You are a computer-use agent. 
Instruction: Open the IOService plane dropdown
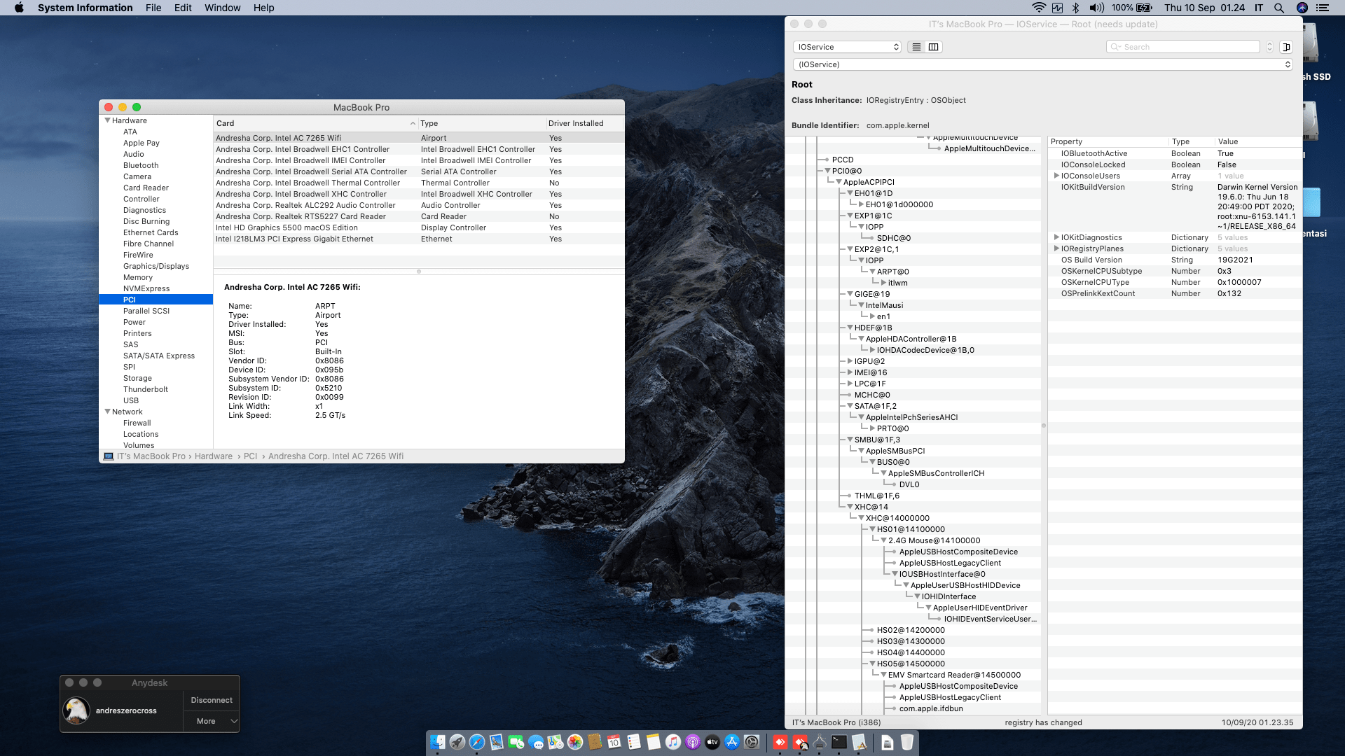[847, 47]
